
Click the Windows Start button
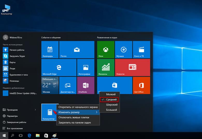(4, 136)
